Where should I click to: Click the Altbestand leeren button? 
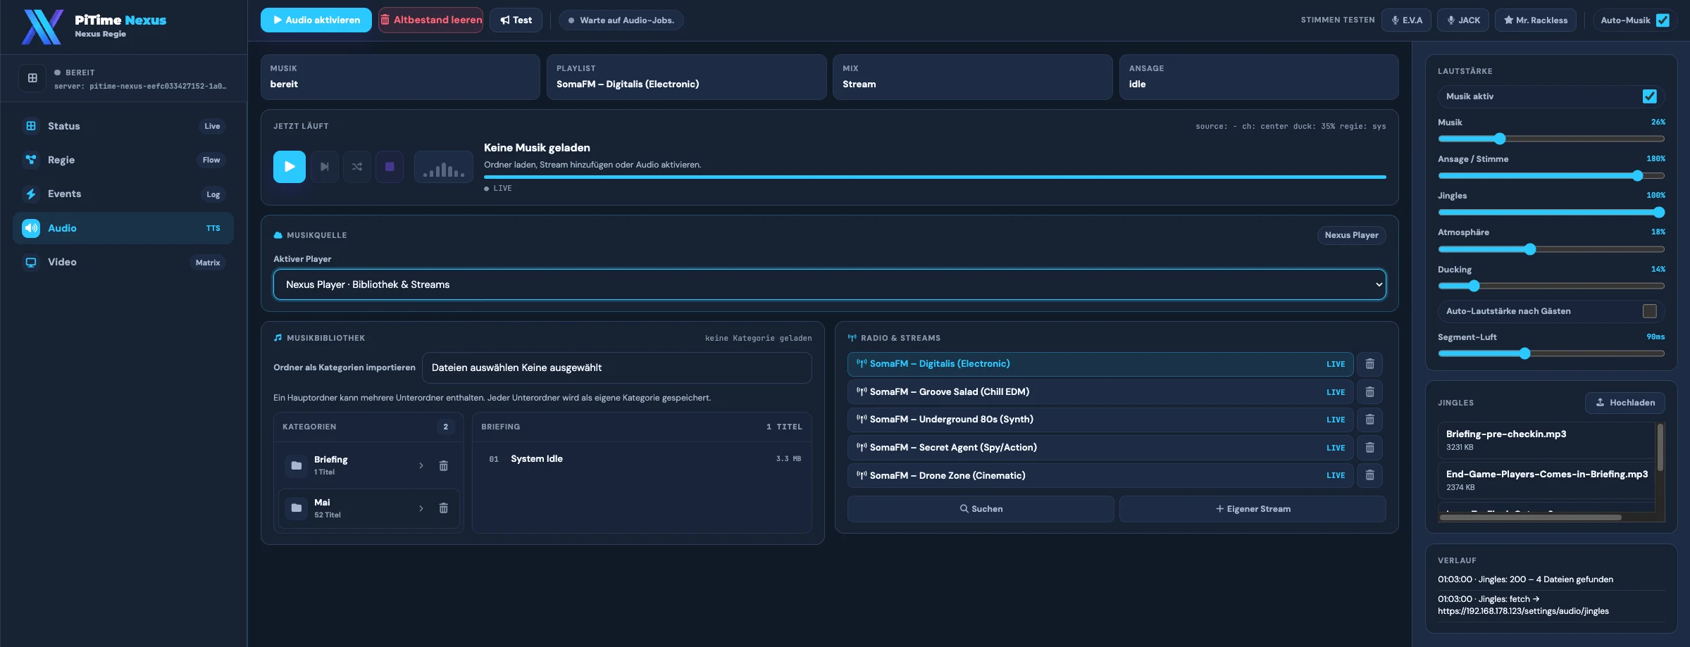tap(431, 20)
